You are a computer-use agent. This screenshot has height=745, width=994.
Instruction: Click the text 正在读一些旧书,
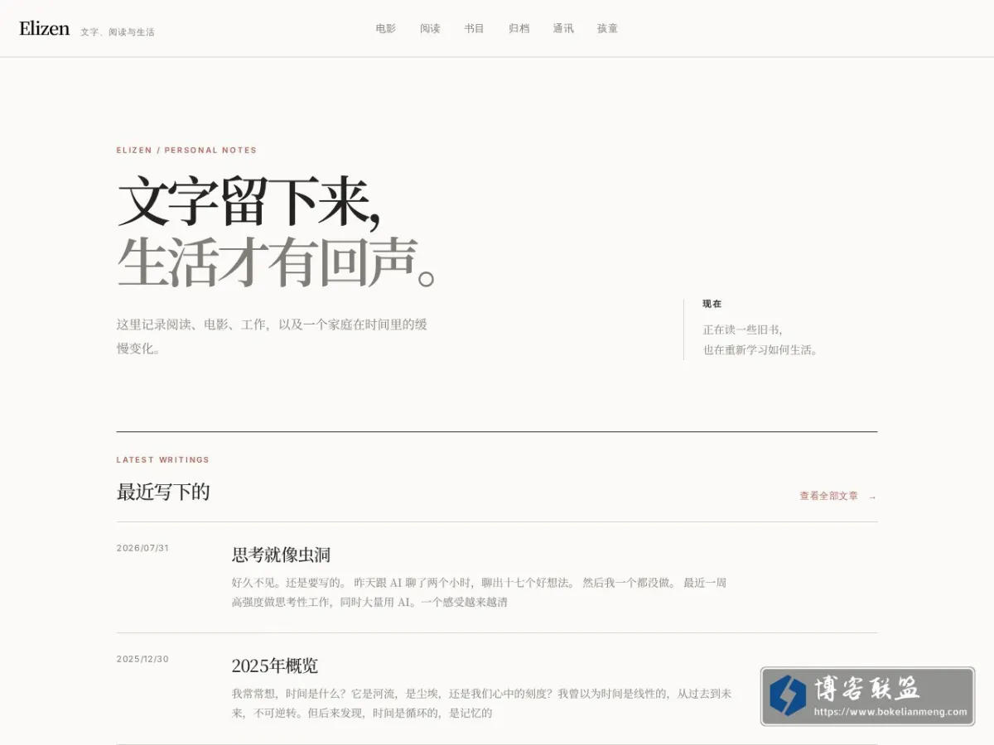point(743,329)
